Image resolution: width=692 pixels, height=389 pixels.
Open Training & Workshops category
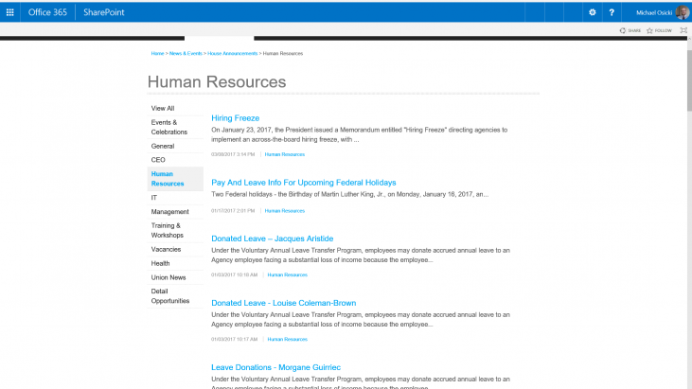pyautogui.click(x=175, y=230)
